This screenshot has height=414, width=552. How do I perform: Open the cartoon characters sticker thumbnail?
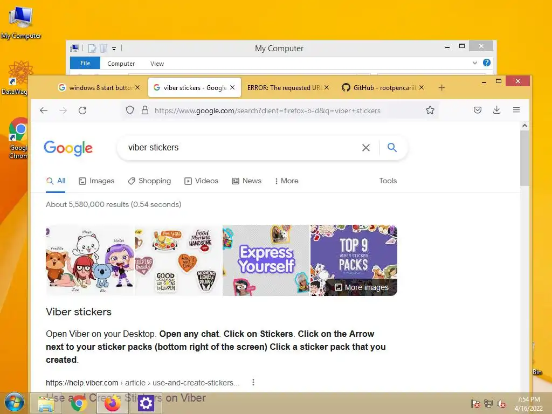(90, 260)
